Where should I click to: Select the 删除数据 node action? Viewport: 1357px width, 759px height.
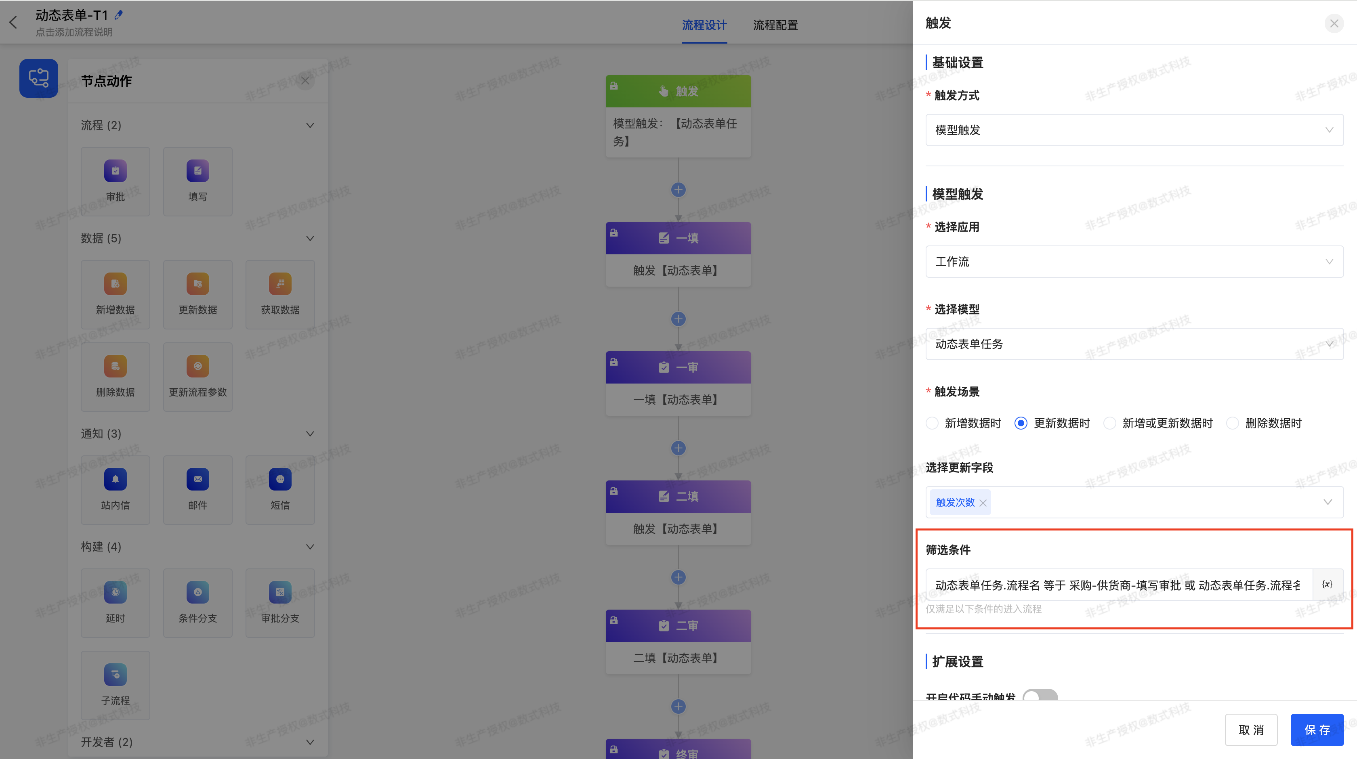tap(115, 376)
